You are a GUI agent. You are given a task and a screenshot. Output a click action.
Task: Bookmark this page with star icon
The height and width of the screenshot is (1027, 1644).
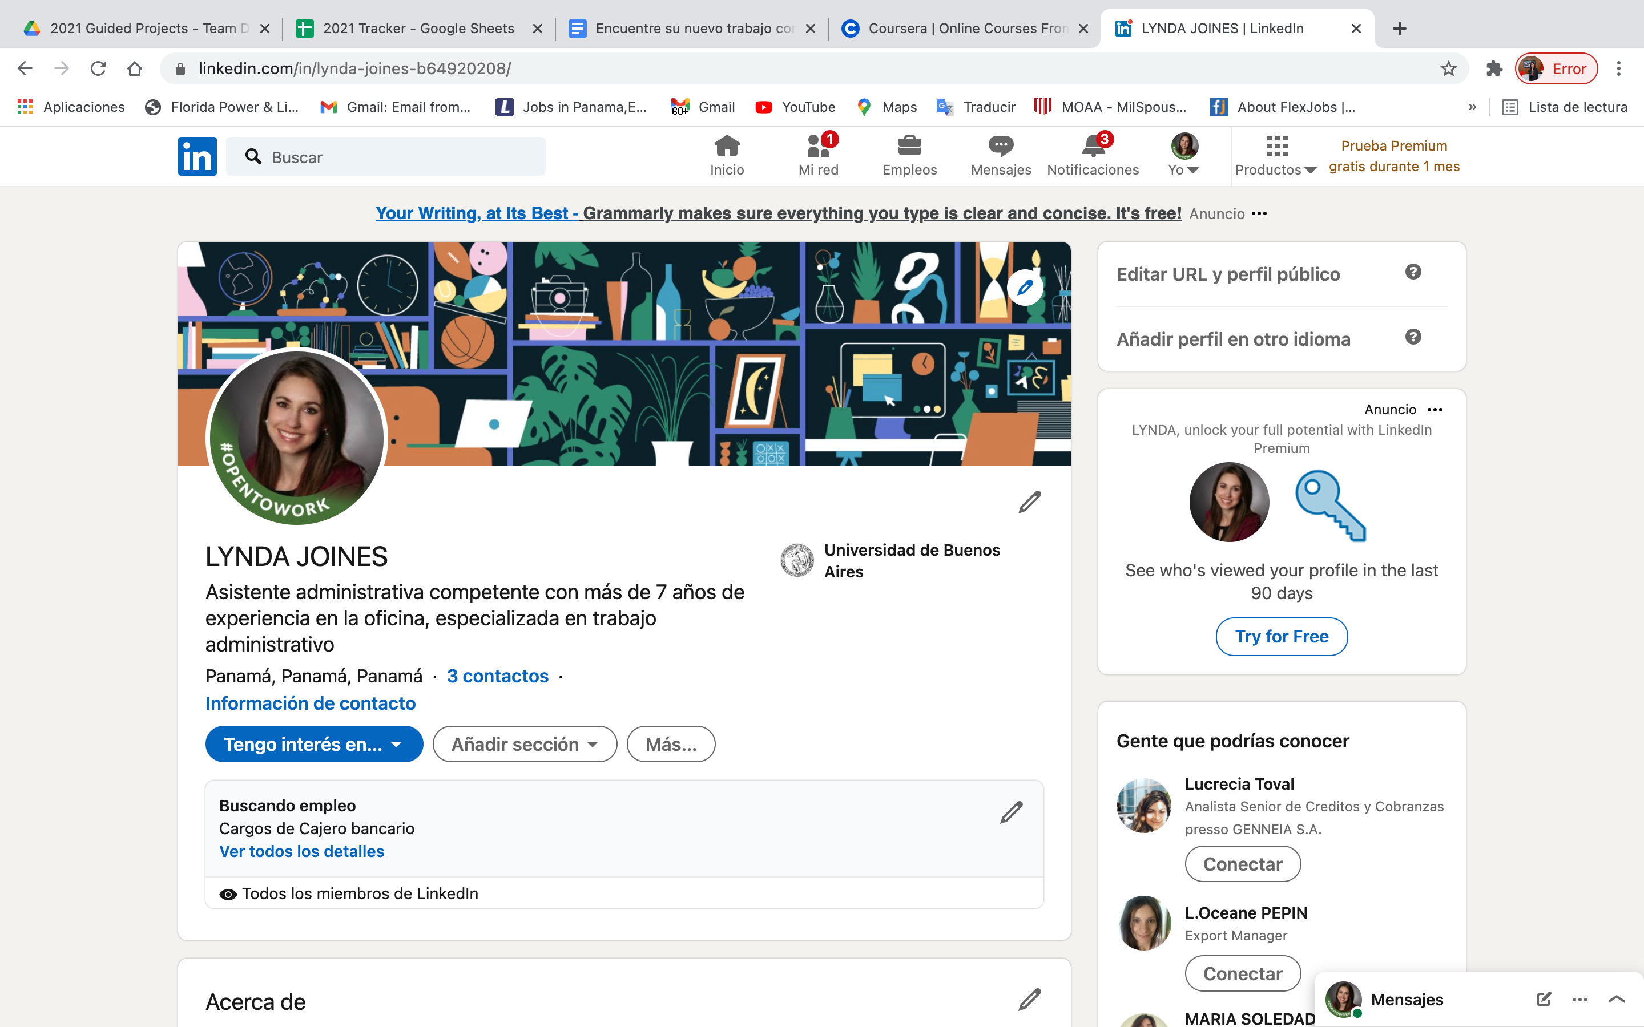click(x=1448, y=68)
